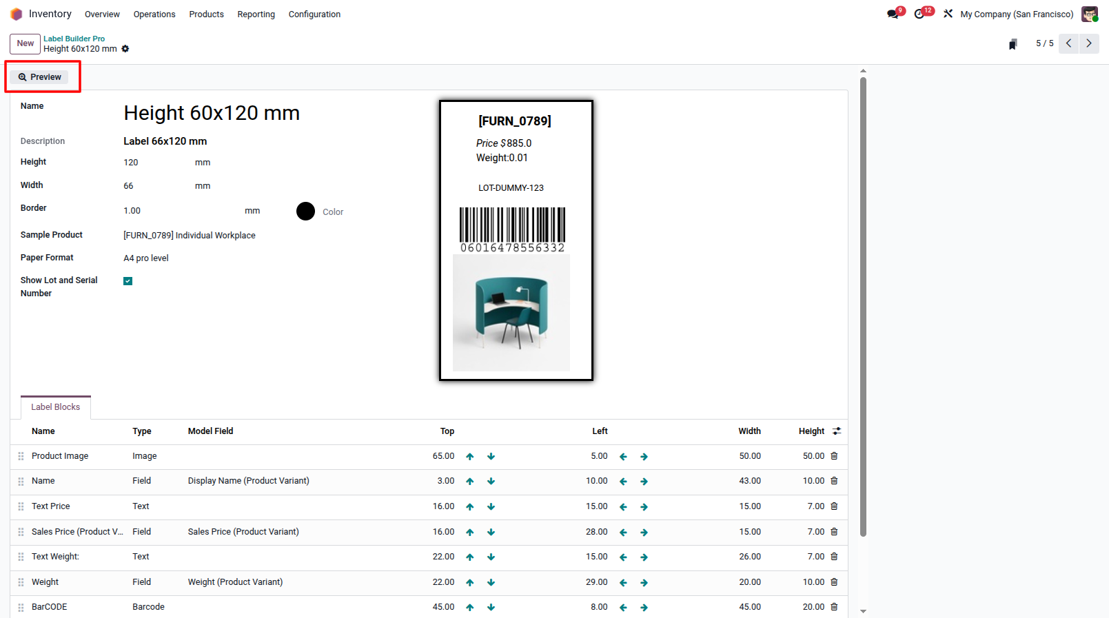Move Sales Price block up

click(x=470, y=533)
